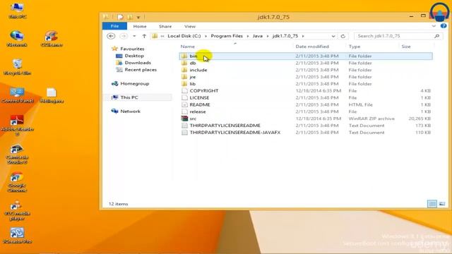Viewport: 452px width, 254px height.
Task: Select THIRDPARTYLICENSEREADME-JAVAFX text document
Action: [x=306, y=133]
